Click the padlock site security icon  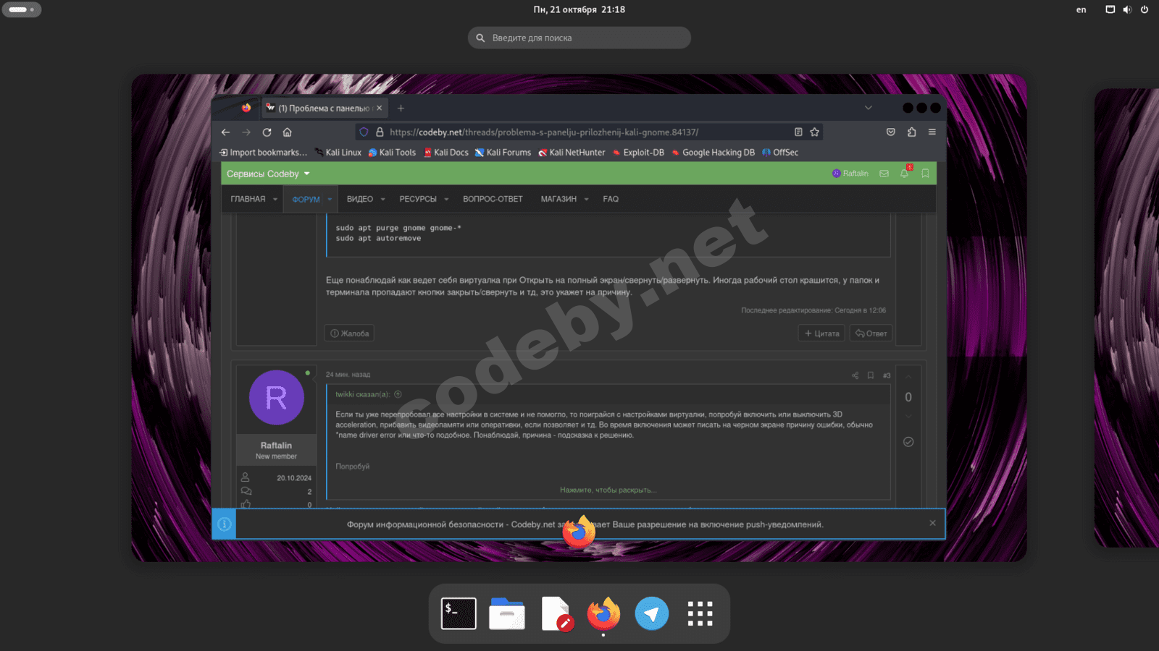[380, 132]
